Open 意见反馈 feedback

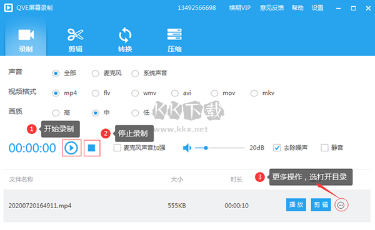pos(272,8)
